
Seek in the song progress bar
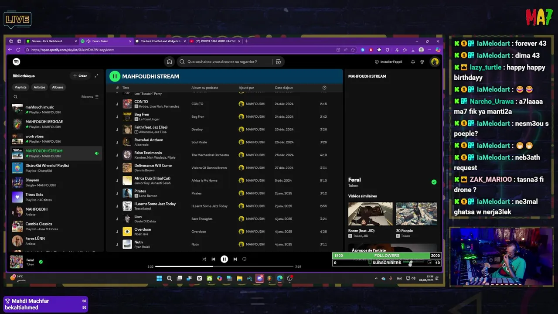pyautogui.click(x=224, y=266)
